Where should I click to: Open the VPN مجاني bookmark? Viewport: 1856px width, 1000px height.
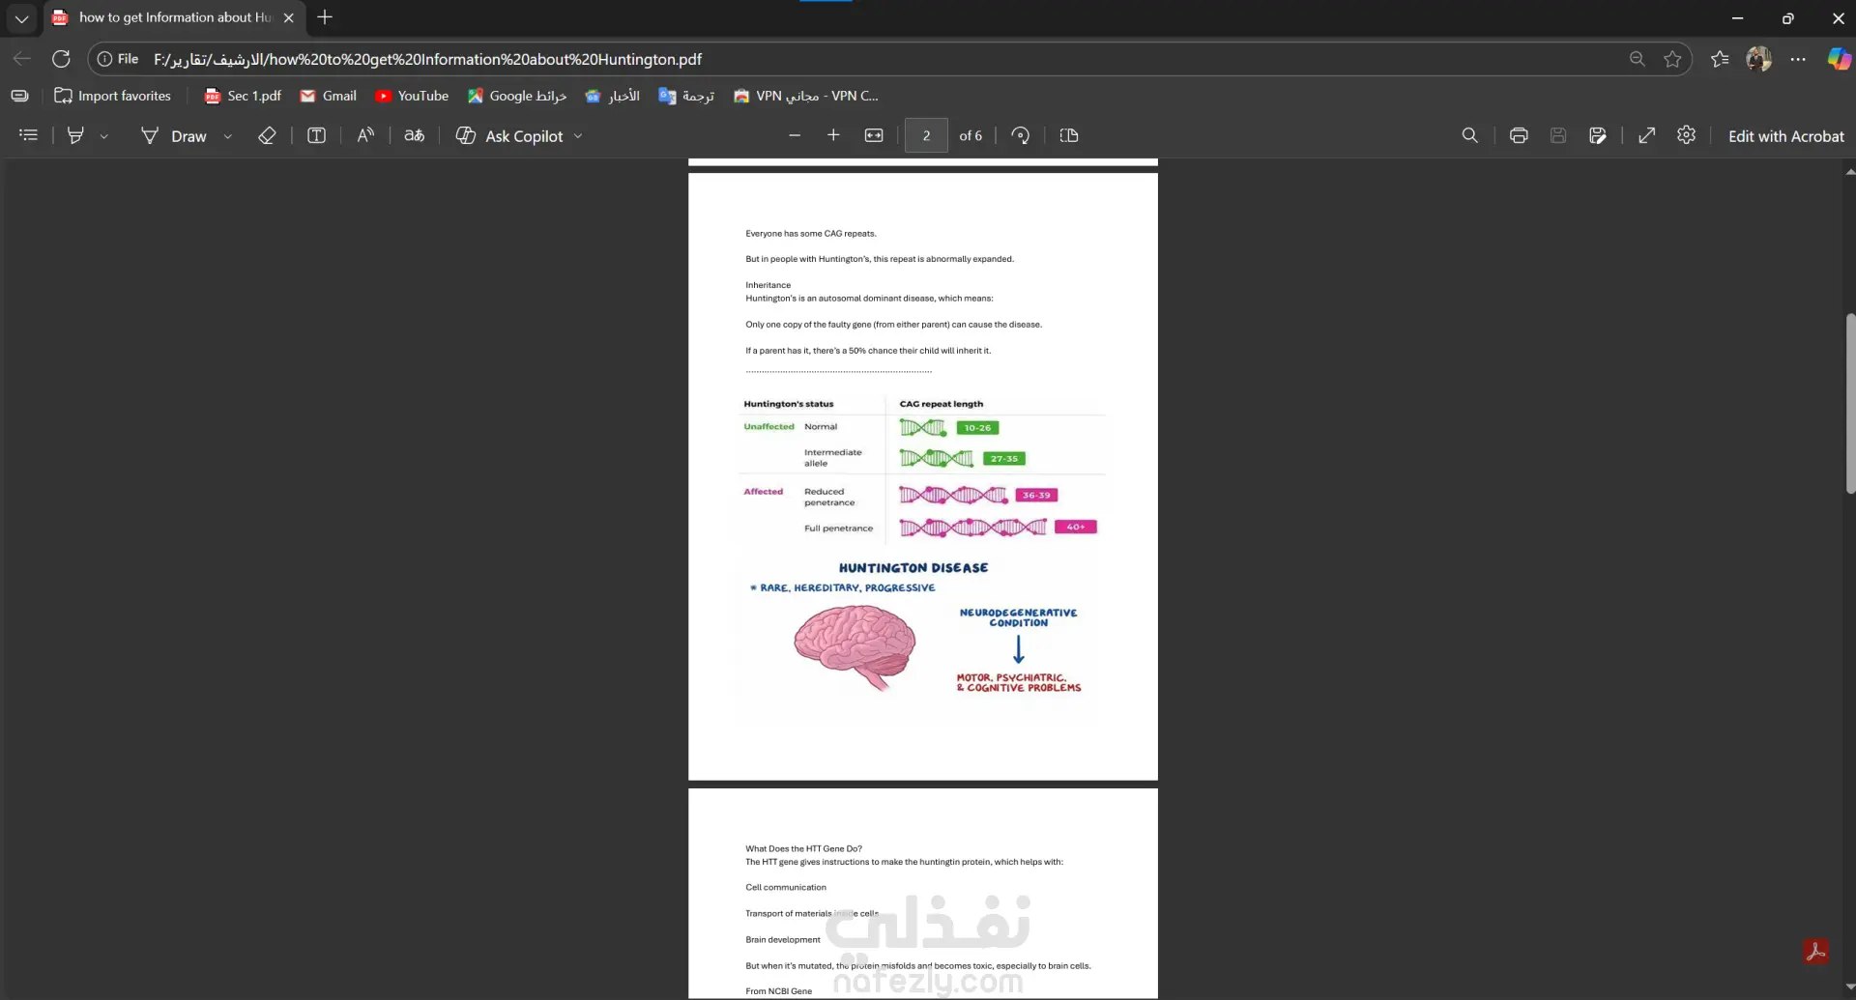[x=806, y=96]
